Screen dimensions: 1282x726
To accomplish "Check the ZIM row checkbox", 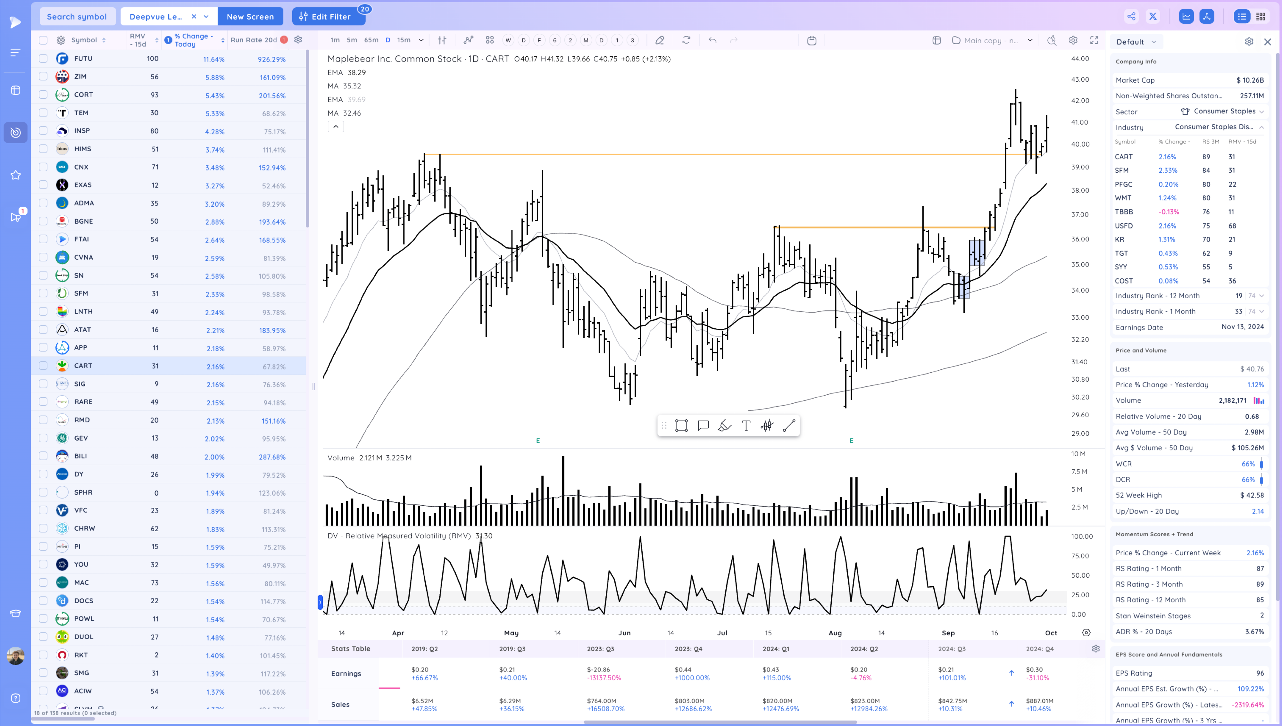I will coord(43,76).
